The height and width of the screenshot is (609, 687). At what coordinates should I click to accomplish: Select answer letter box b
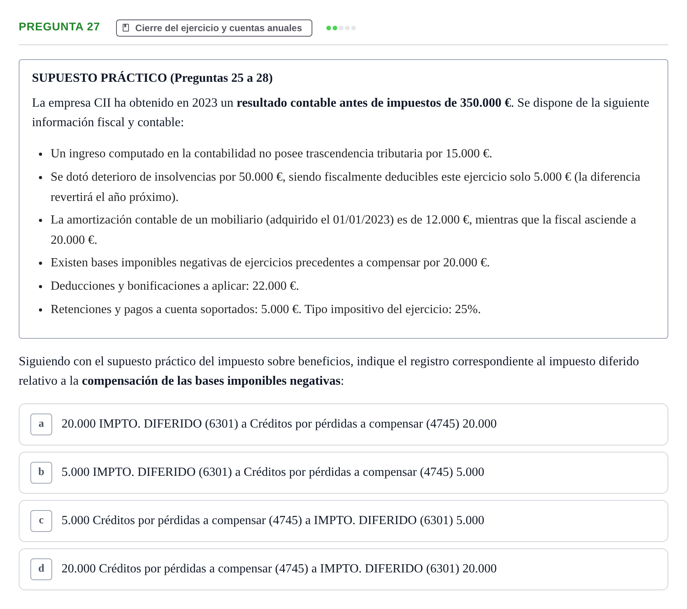tap(41, 472)
